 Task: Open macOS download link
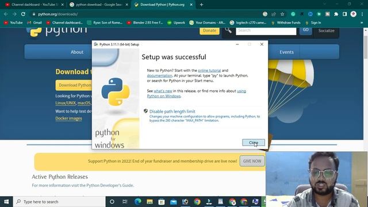click(84, 103)
